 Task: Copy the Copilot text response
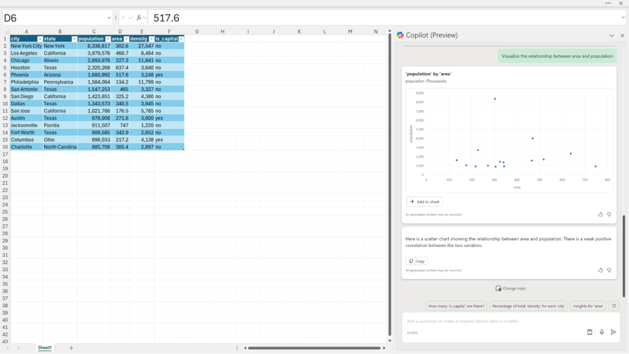click(416, 261)
